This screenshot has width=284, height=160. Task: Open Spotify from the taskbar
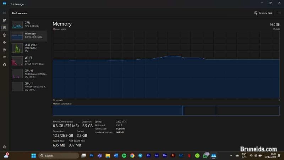(124, 155)
